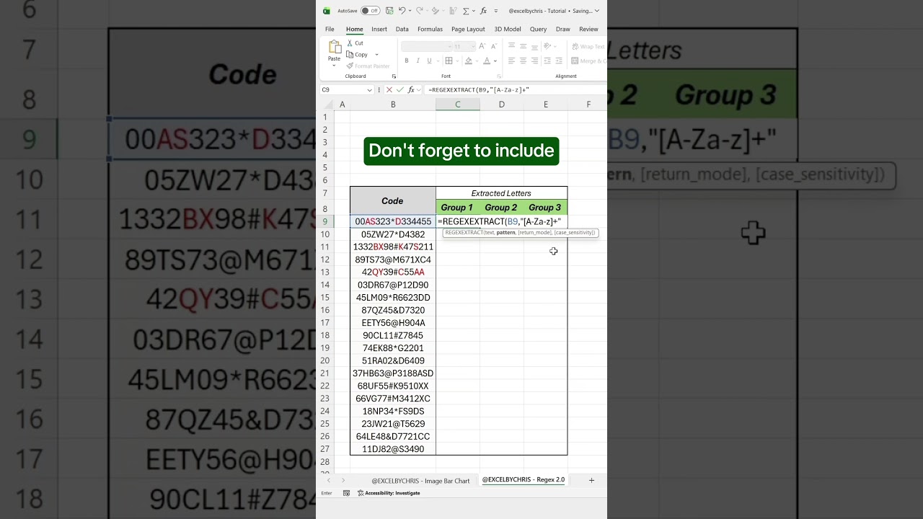This screenshot has height=519, width=923.
Task: Select column C header
Action: [x=457, y=105]
